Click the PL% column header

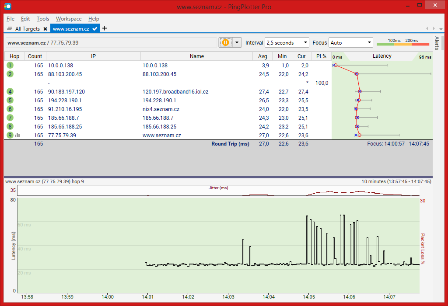point(321,56)
